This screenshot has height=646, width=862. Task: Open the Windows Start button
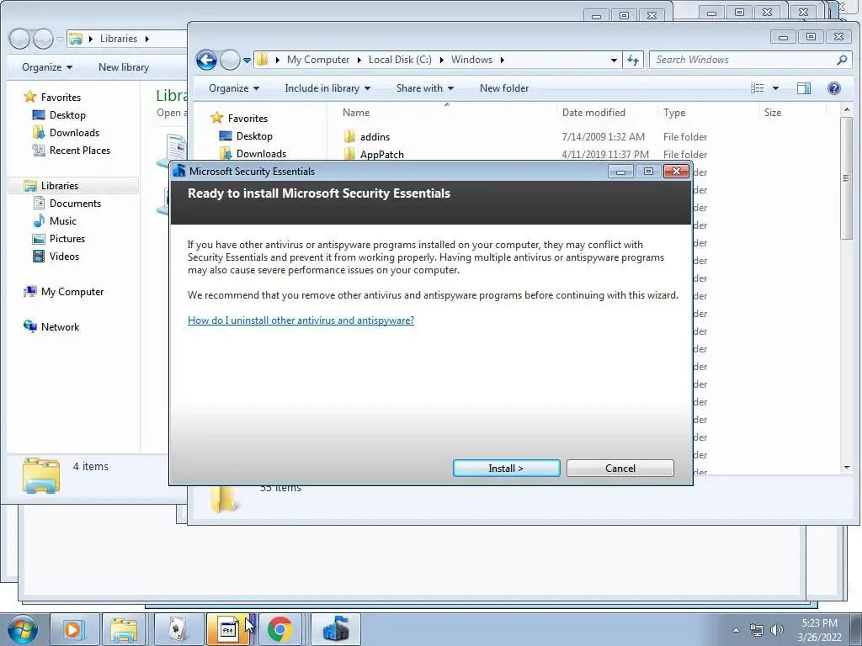pos(21,629)
